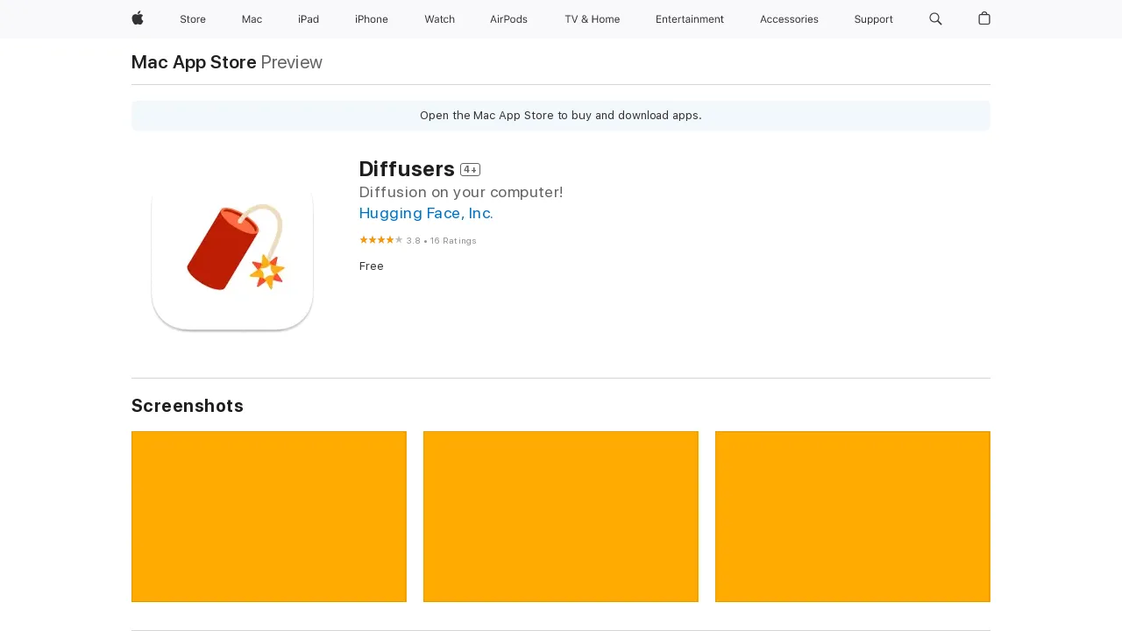The width and height of the screenshot is (1122, 631).
Task: Open the search magnifier icon
Action: [935, 18]
